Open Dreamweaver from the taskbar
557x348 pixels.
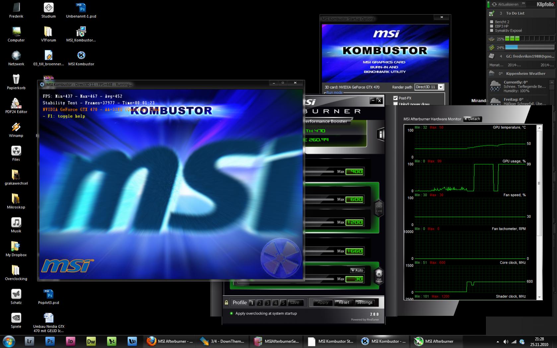click(x=91, y=341)
